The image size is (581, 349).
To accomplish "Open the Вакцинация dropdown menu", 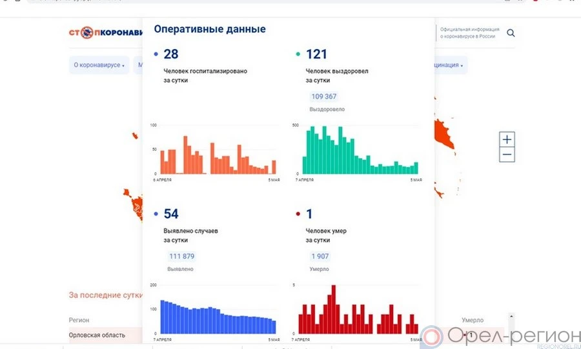I will (444, 65).
